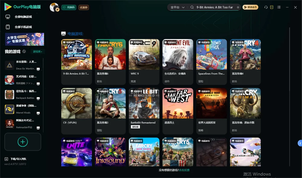The image size is (302, 178).
Task: Open the Far Cry New Dawn card
Action: click(144, 152)
